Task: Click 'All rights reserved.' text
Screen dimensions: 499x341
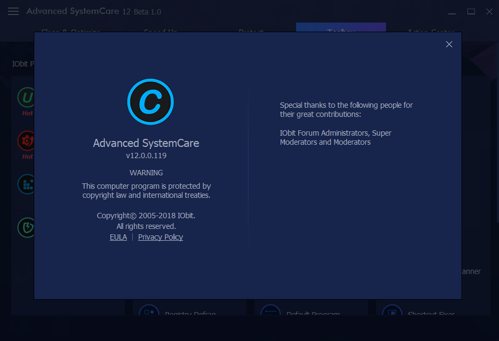Action: pyautogui.click(x=146, y=226)
